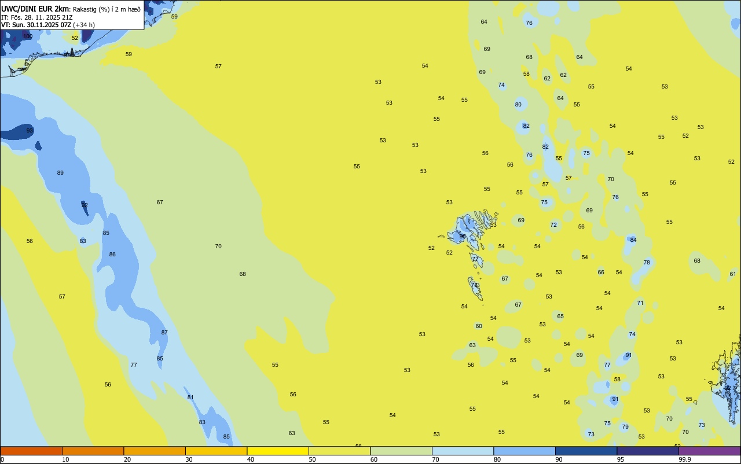Click the '95' legend tick label
This screenshot has height=464, width=741.
pyautogui.click(x=621, y=459)
